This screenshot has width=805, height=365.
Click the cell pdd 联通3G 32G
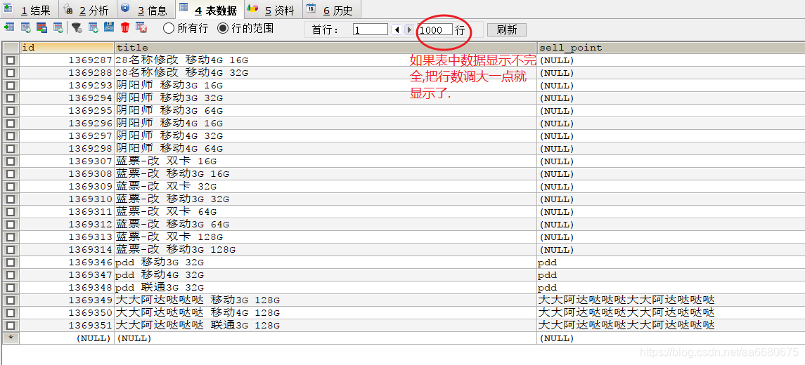point(326,288)
